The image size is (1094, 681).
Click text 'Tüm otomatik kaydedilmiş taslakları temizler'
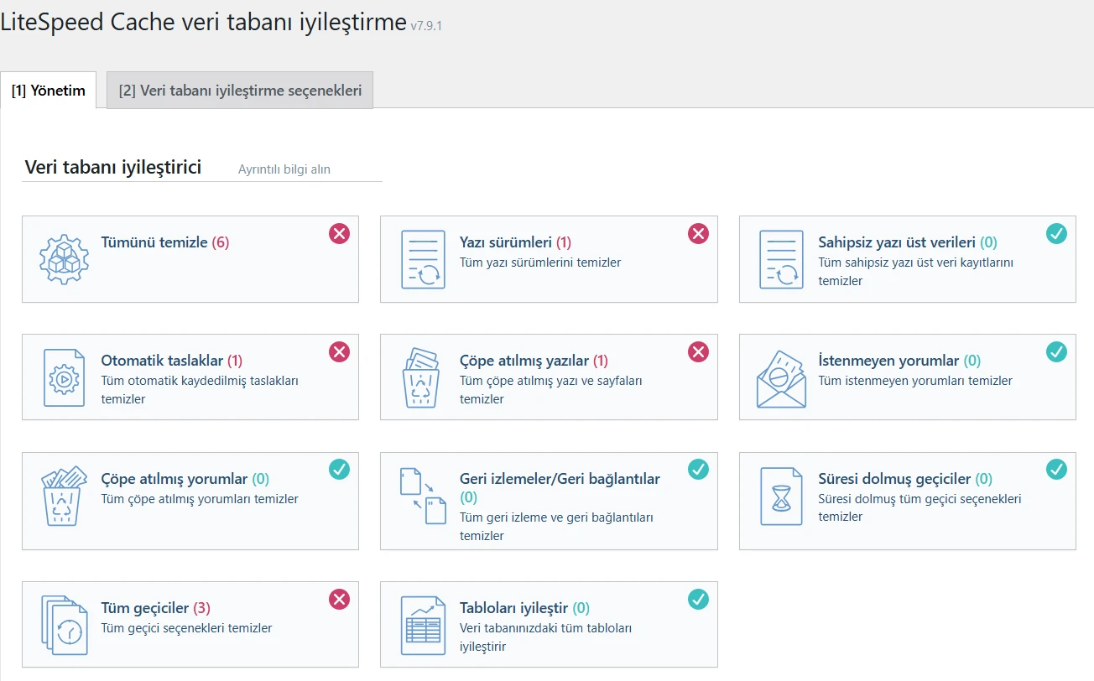pos(200,390)
